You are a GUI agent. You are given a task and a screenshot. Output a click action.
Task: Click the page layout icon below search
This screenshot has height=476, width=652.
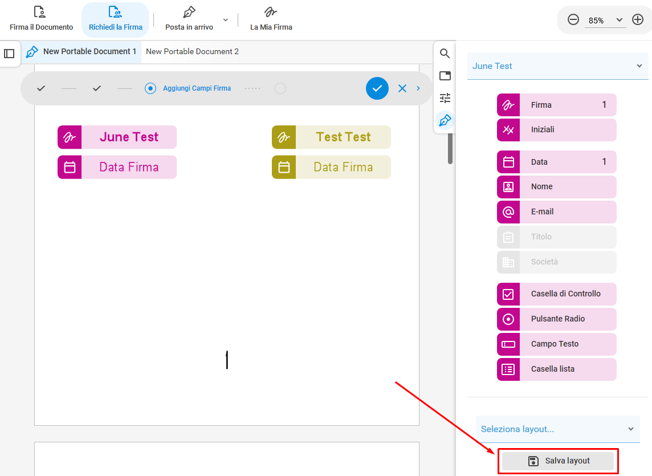[445, 76]
